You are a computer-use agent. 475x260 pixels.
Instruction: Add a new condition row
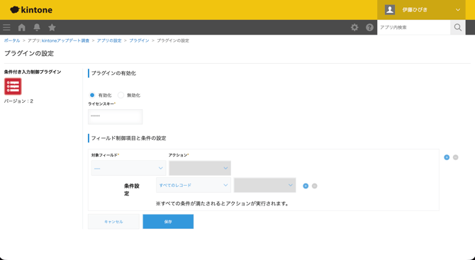click(306, 186)
